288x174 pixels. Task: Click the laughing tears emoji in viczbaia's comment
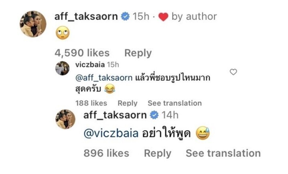[110, 89]
